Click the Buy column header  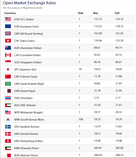coord(95,13)
